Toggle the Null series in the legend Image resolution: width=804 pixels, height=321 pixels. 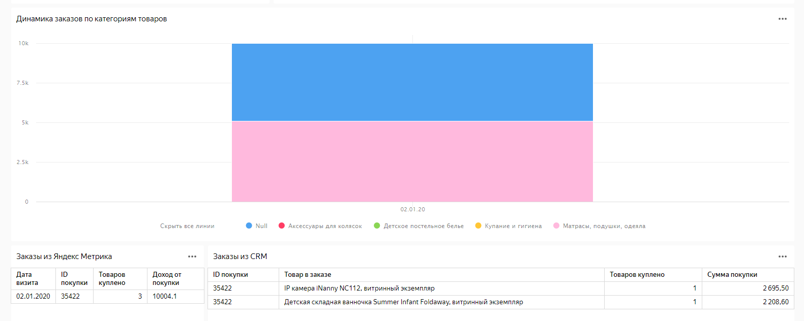(256, 226)
